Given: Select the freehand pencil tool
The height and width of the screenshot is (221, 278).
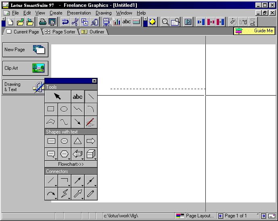Looking at the screenshot, I should [x=91, y=122].
